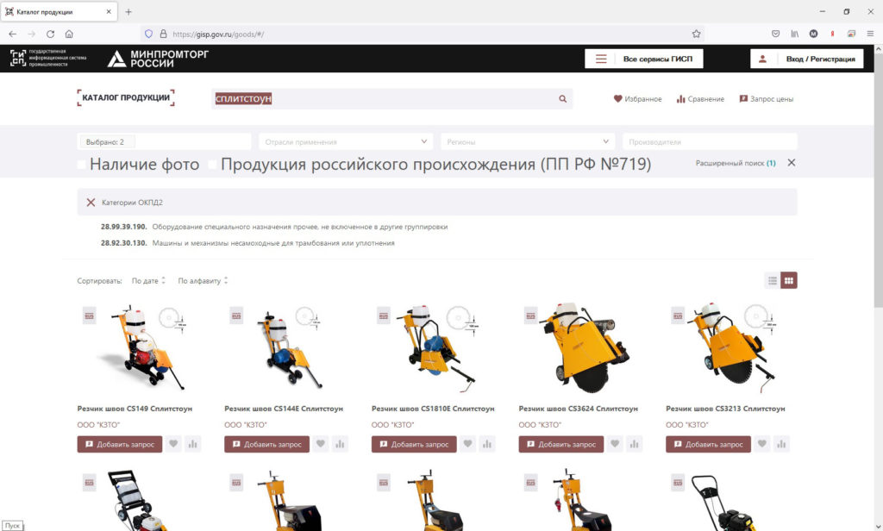The image size is (883, 531).
Task: Favorite the CS1810E cutter heart icon
Action: (x=467, y=444)
